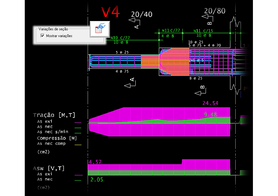Click the section variations edit table icon
The height and width of the screenshot is (196, 278).
pos(100,29)
